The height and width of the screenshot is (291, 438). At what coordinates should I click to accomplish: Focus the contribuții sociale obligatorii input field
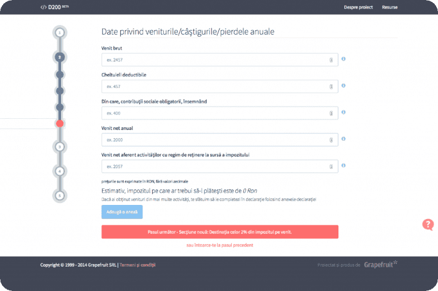(220, 113)
